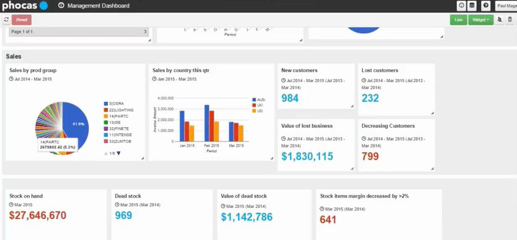Click the Page 1 of 1 pager bar

tap(79, 32)
